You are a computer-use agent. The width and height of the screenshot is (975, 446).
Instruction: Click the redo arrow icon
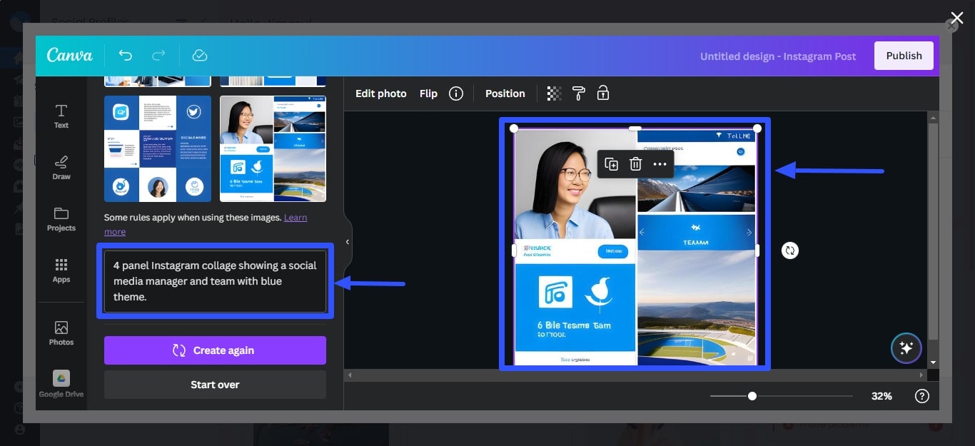158,56
